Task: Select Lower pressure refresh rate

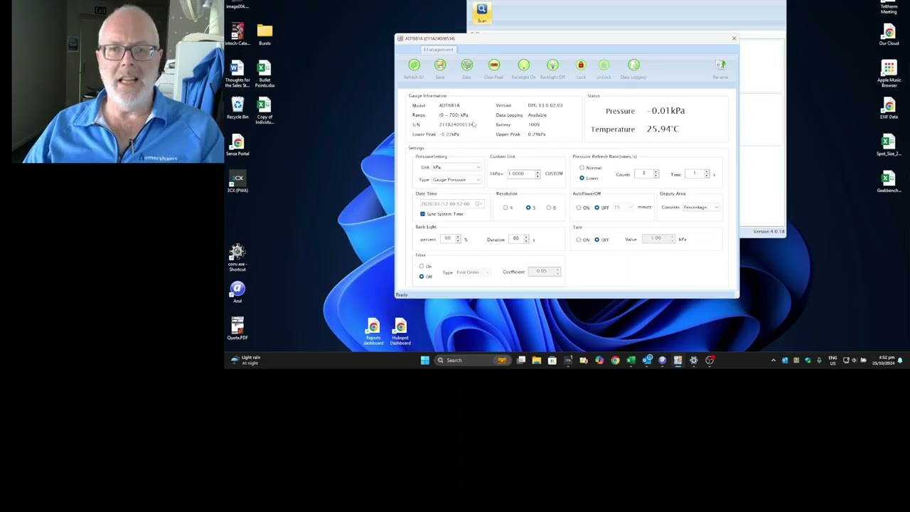Action: pos(582,178)
